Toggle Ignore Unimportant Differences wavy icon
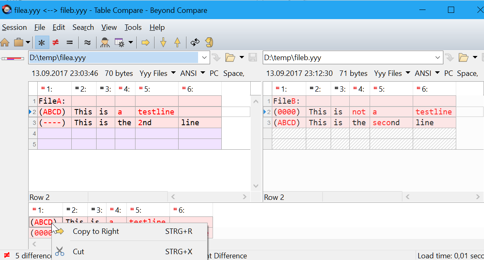 click(x=87, y=42)
